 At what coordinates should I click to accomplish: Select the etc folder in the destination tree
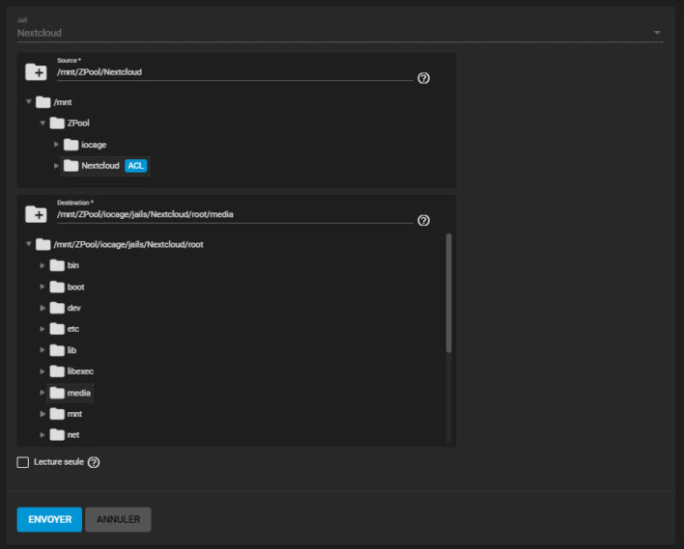(73, 329)
